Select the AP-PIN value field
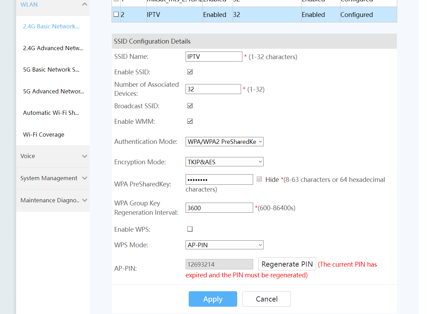Image resolution: width=428 pixels, height=314 pixels. (219, 264)
